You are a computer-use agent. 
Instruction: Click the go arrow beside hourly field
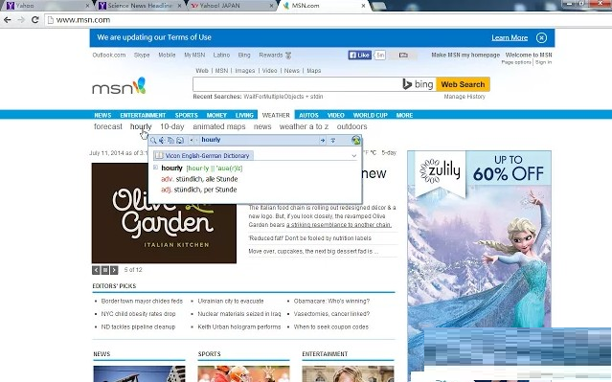point(323,141)
